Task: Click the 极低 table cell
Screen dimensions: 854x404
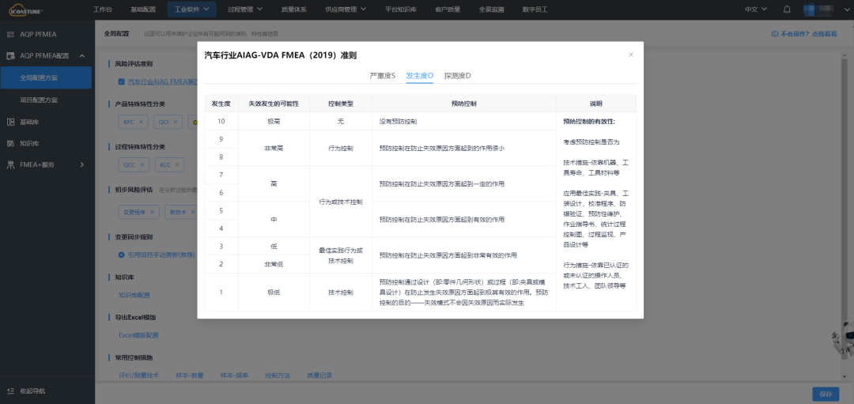Action: 274,293
